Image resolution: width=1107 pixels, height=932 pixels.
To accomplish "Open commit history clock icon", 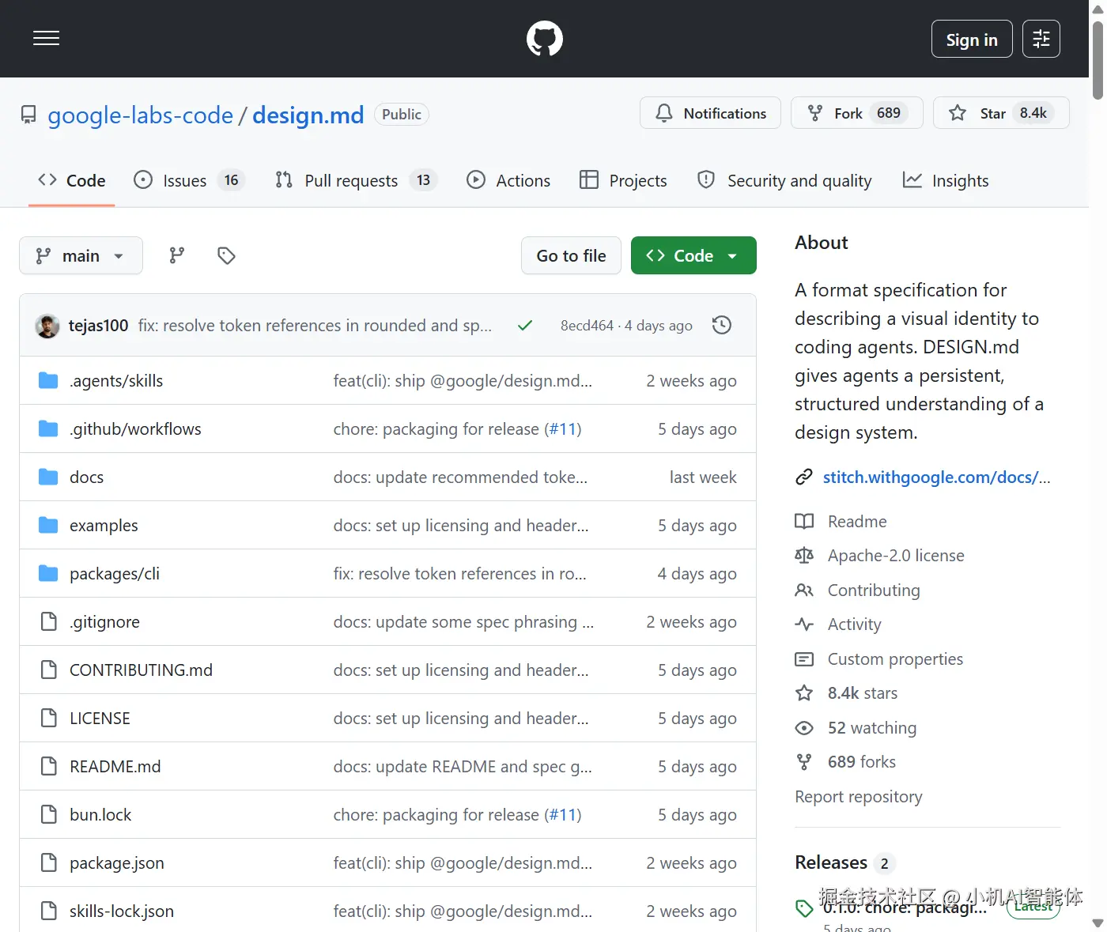I will tap(722, 325).
